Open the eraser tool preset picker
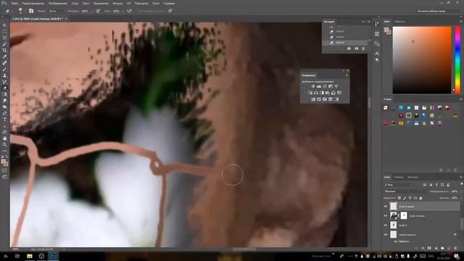Image resolution: width=464 pixels, height=261 pixels. [x=8, y=11]
